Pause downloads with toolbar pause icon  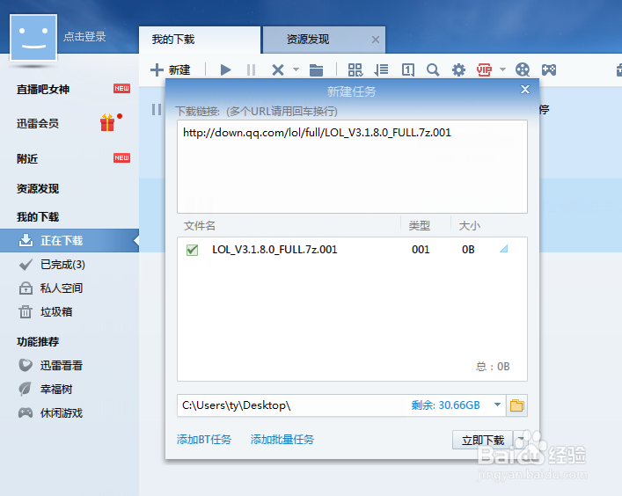[251, 70]
